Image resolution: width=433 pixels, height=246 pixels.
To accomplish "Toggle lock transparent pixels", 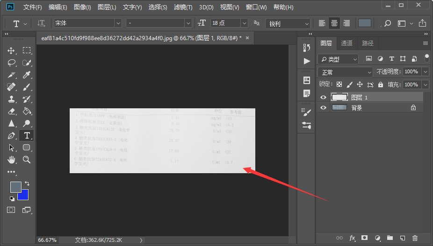I will point(339,84).
